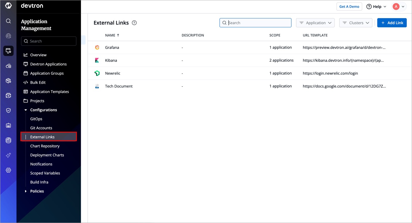Open the search icon in left rail
412x223 pixels.
(x=8, y=21)
